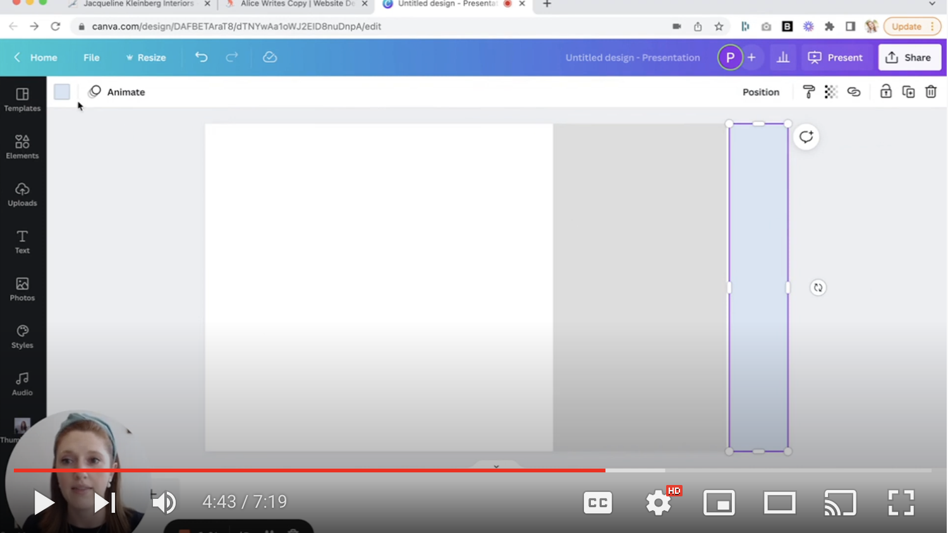Enable miniplayer mode
Viewport: 948px width, 533px height.
click(719, 503)
